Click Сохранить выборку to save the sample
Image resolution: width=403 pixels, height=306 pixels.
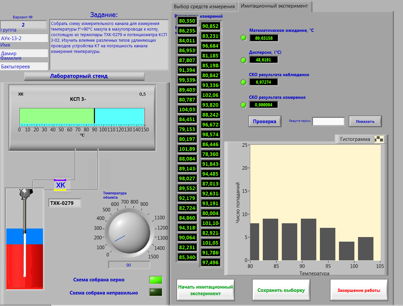coord(281,290)
